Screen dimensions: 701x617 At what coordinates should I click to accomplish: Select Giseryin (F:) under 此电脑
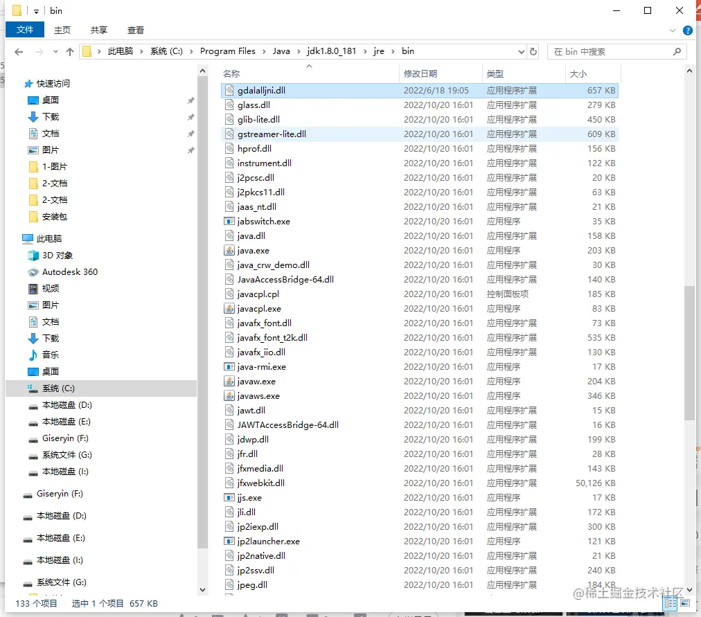click(65, 438)
